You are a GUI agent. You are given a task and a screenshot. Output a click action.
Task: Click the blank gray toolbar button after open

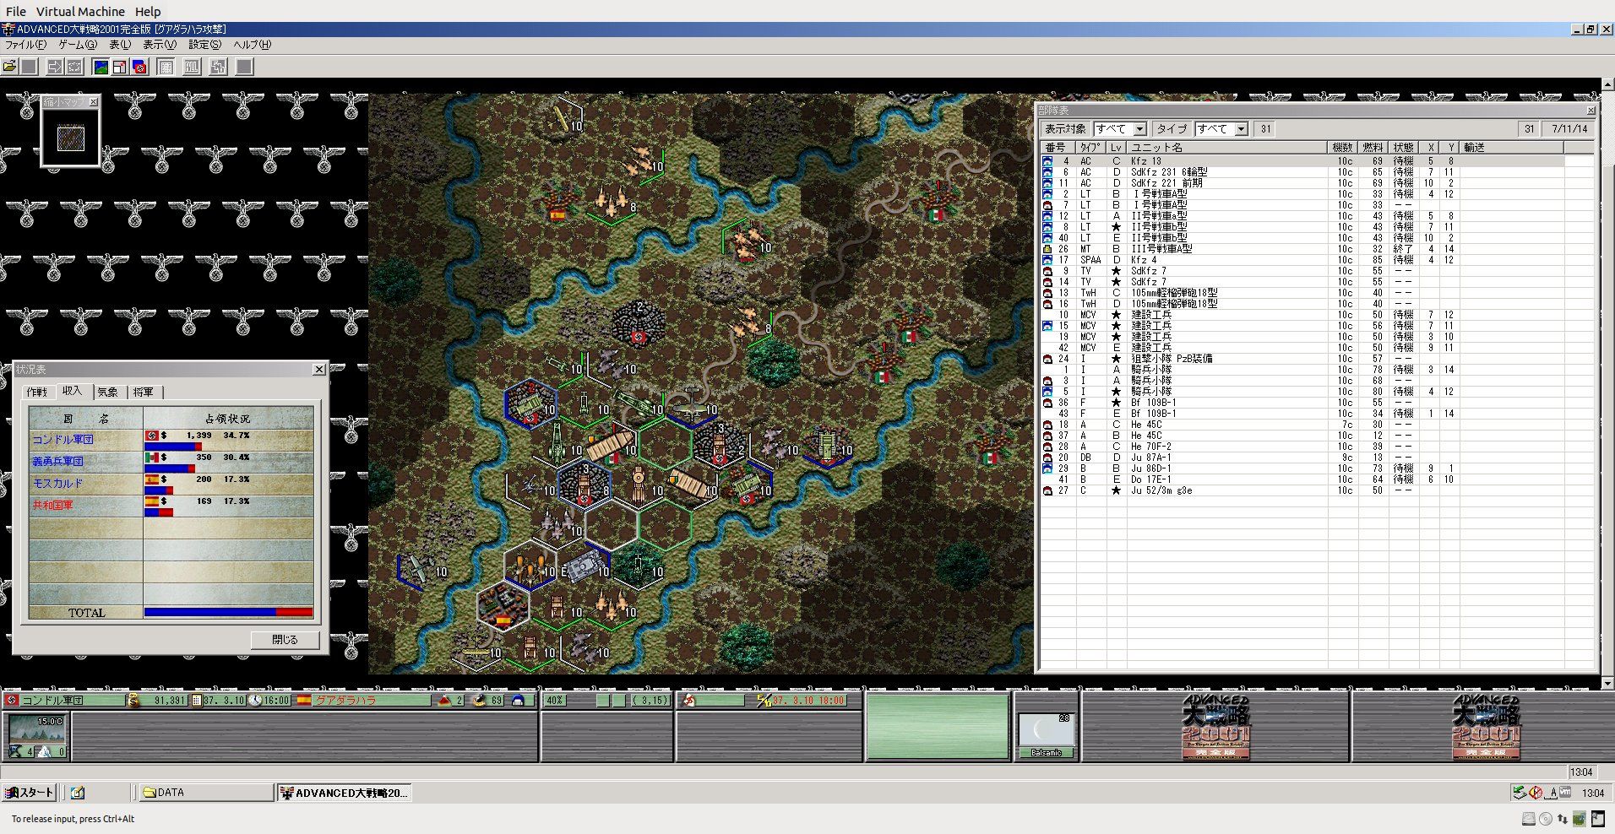tap(30, 67)
